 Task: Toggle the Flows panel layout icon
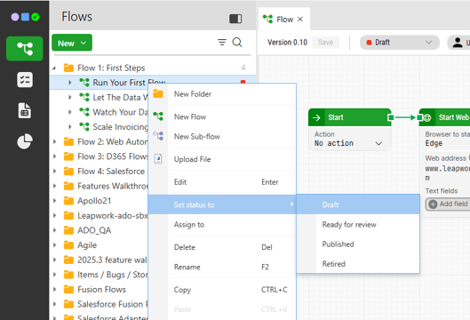tap(235, 19)
